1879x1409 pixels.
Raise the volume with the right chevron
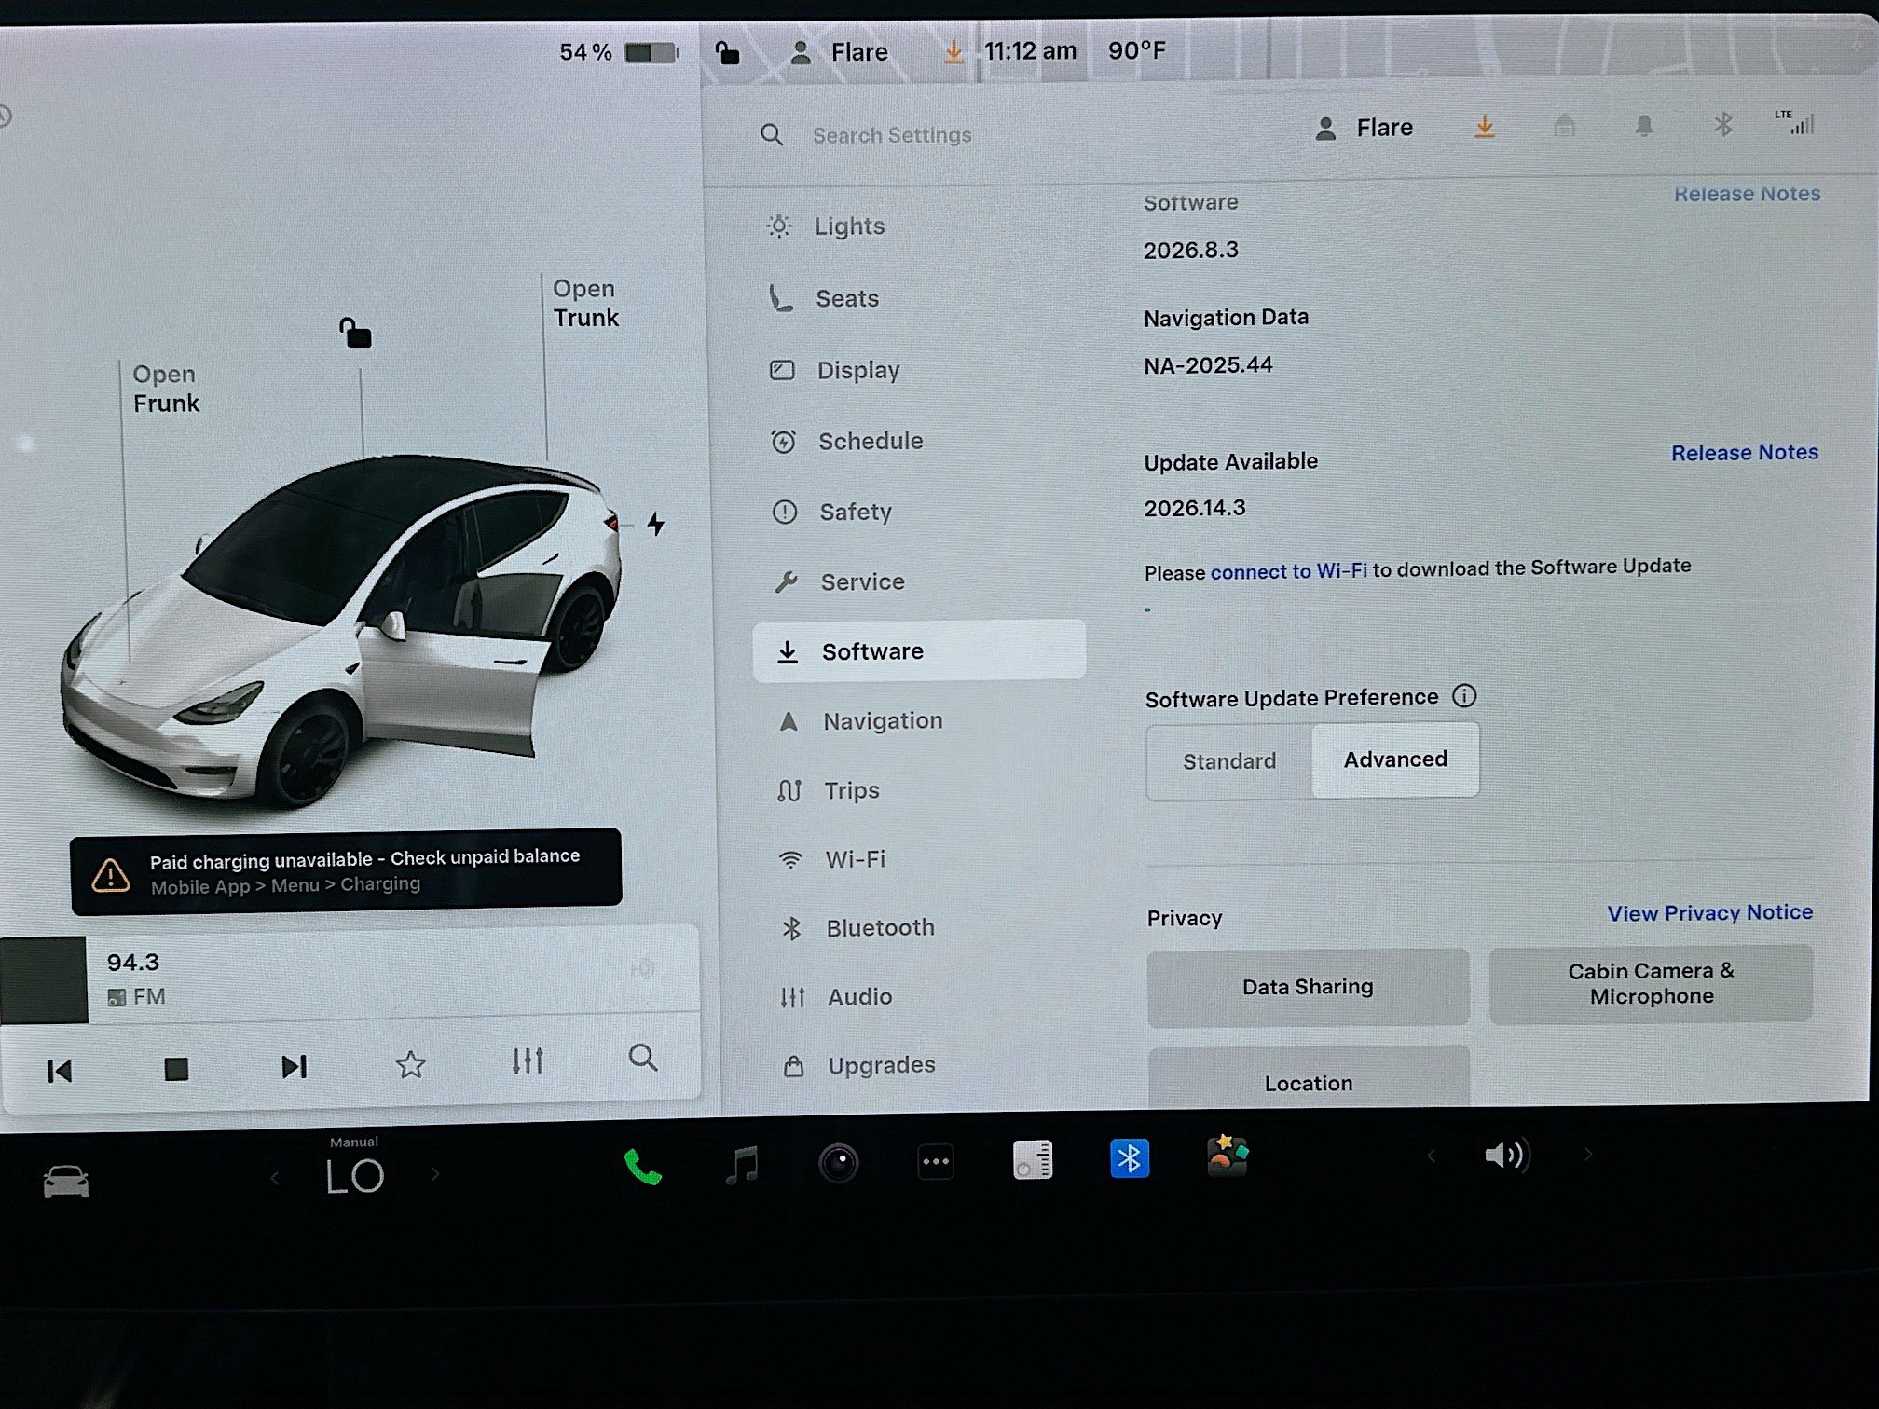coord(1588,1155)
